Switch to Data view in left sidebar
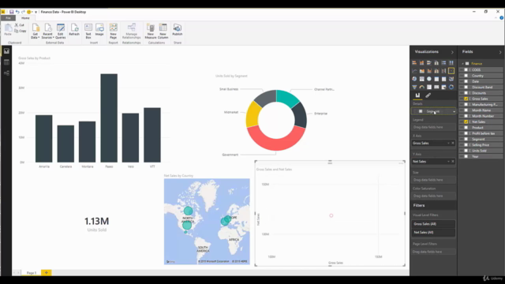The width and height of the screenshot is (505, 284). [6, 62]
